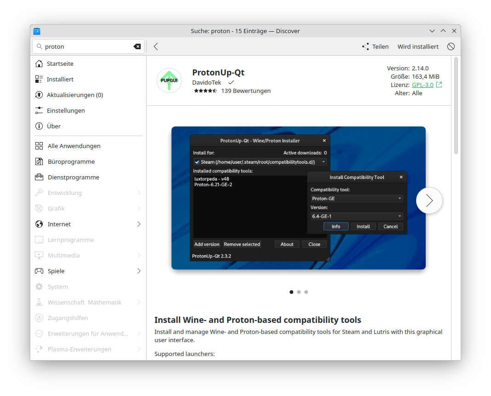The width and height of the screenshot is (491, 396).
Task: Click the vertical scrollbar handle
Action: coord(456,106)
